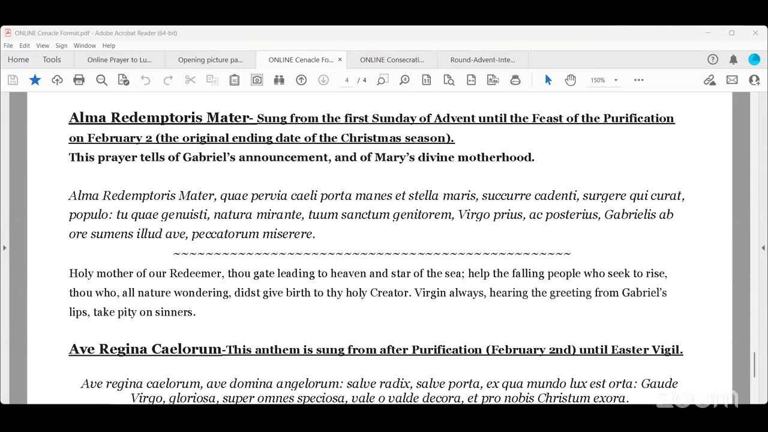The height and width of the screenshot is (432, 768).
Task: Click the share link icon
Action: tap(710, 80)
